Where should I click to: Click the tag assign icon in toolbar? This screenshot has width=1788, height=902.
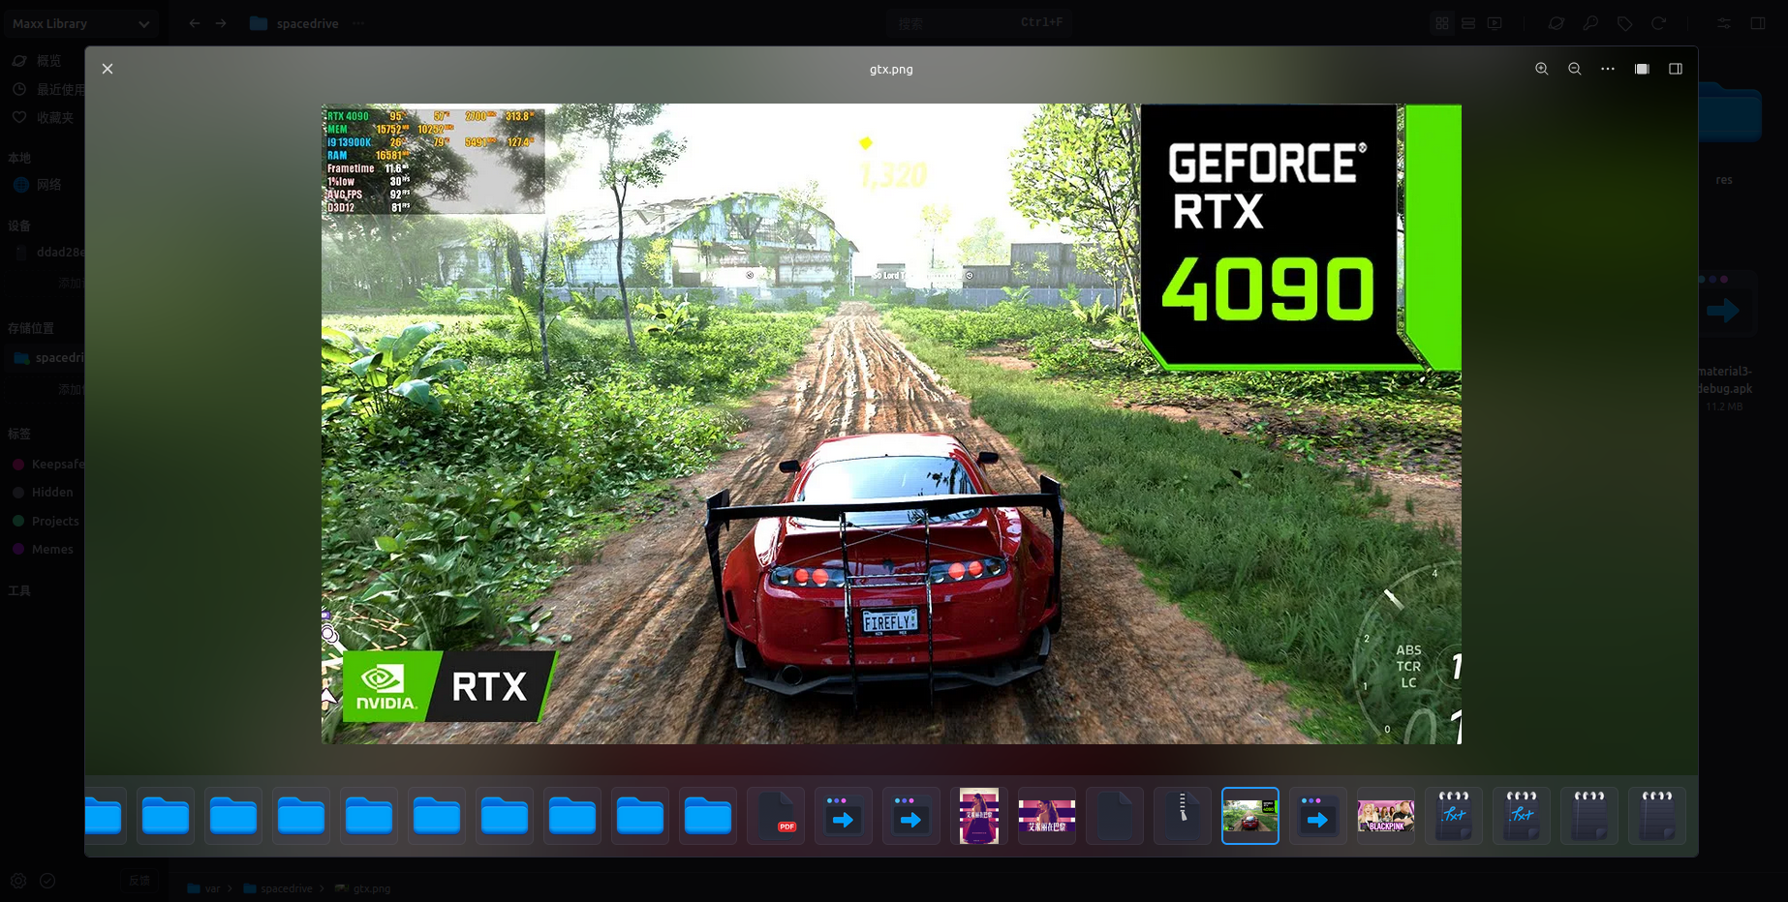click(x=1624, y=23)
